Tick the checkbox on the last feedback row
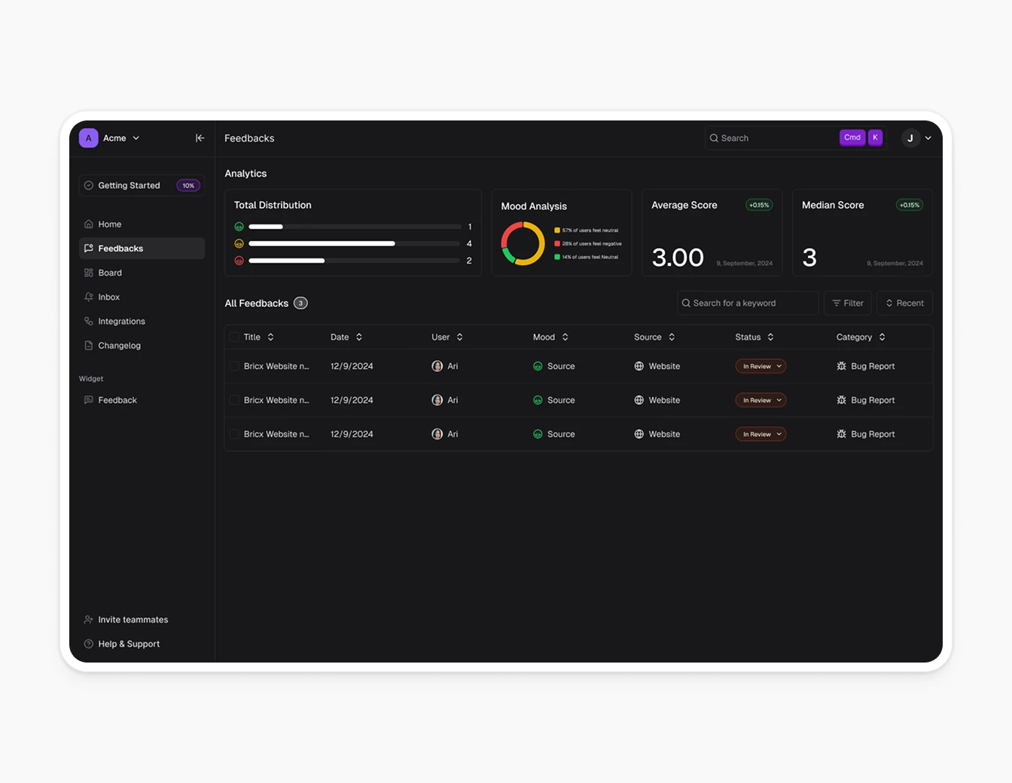The width and height of the screenshot is (1012, 783). point(234,434)
